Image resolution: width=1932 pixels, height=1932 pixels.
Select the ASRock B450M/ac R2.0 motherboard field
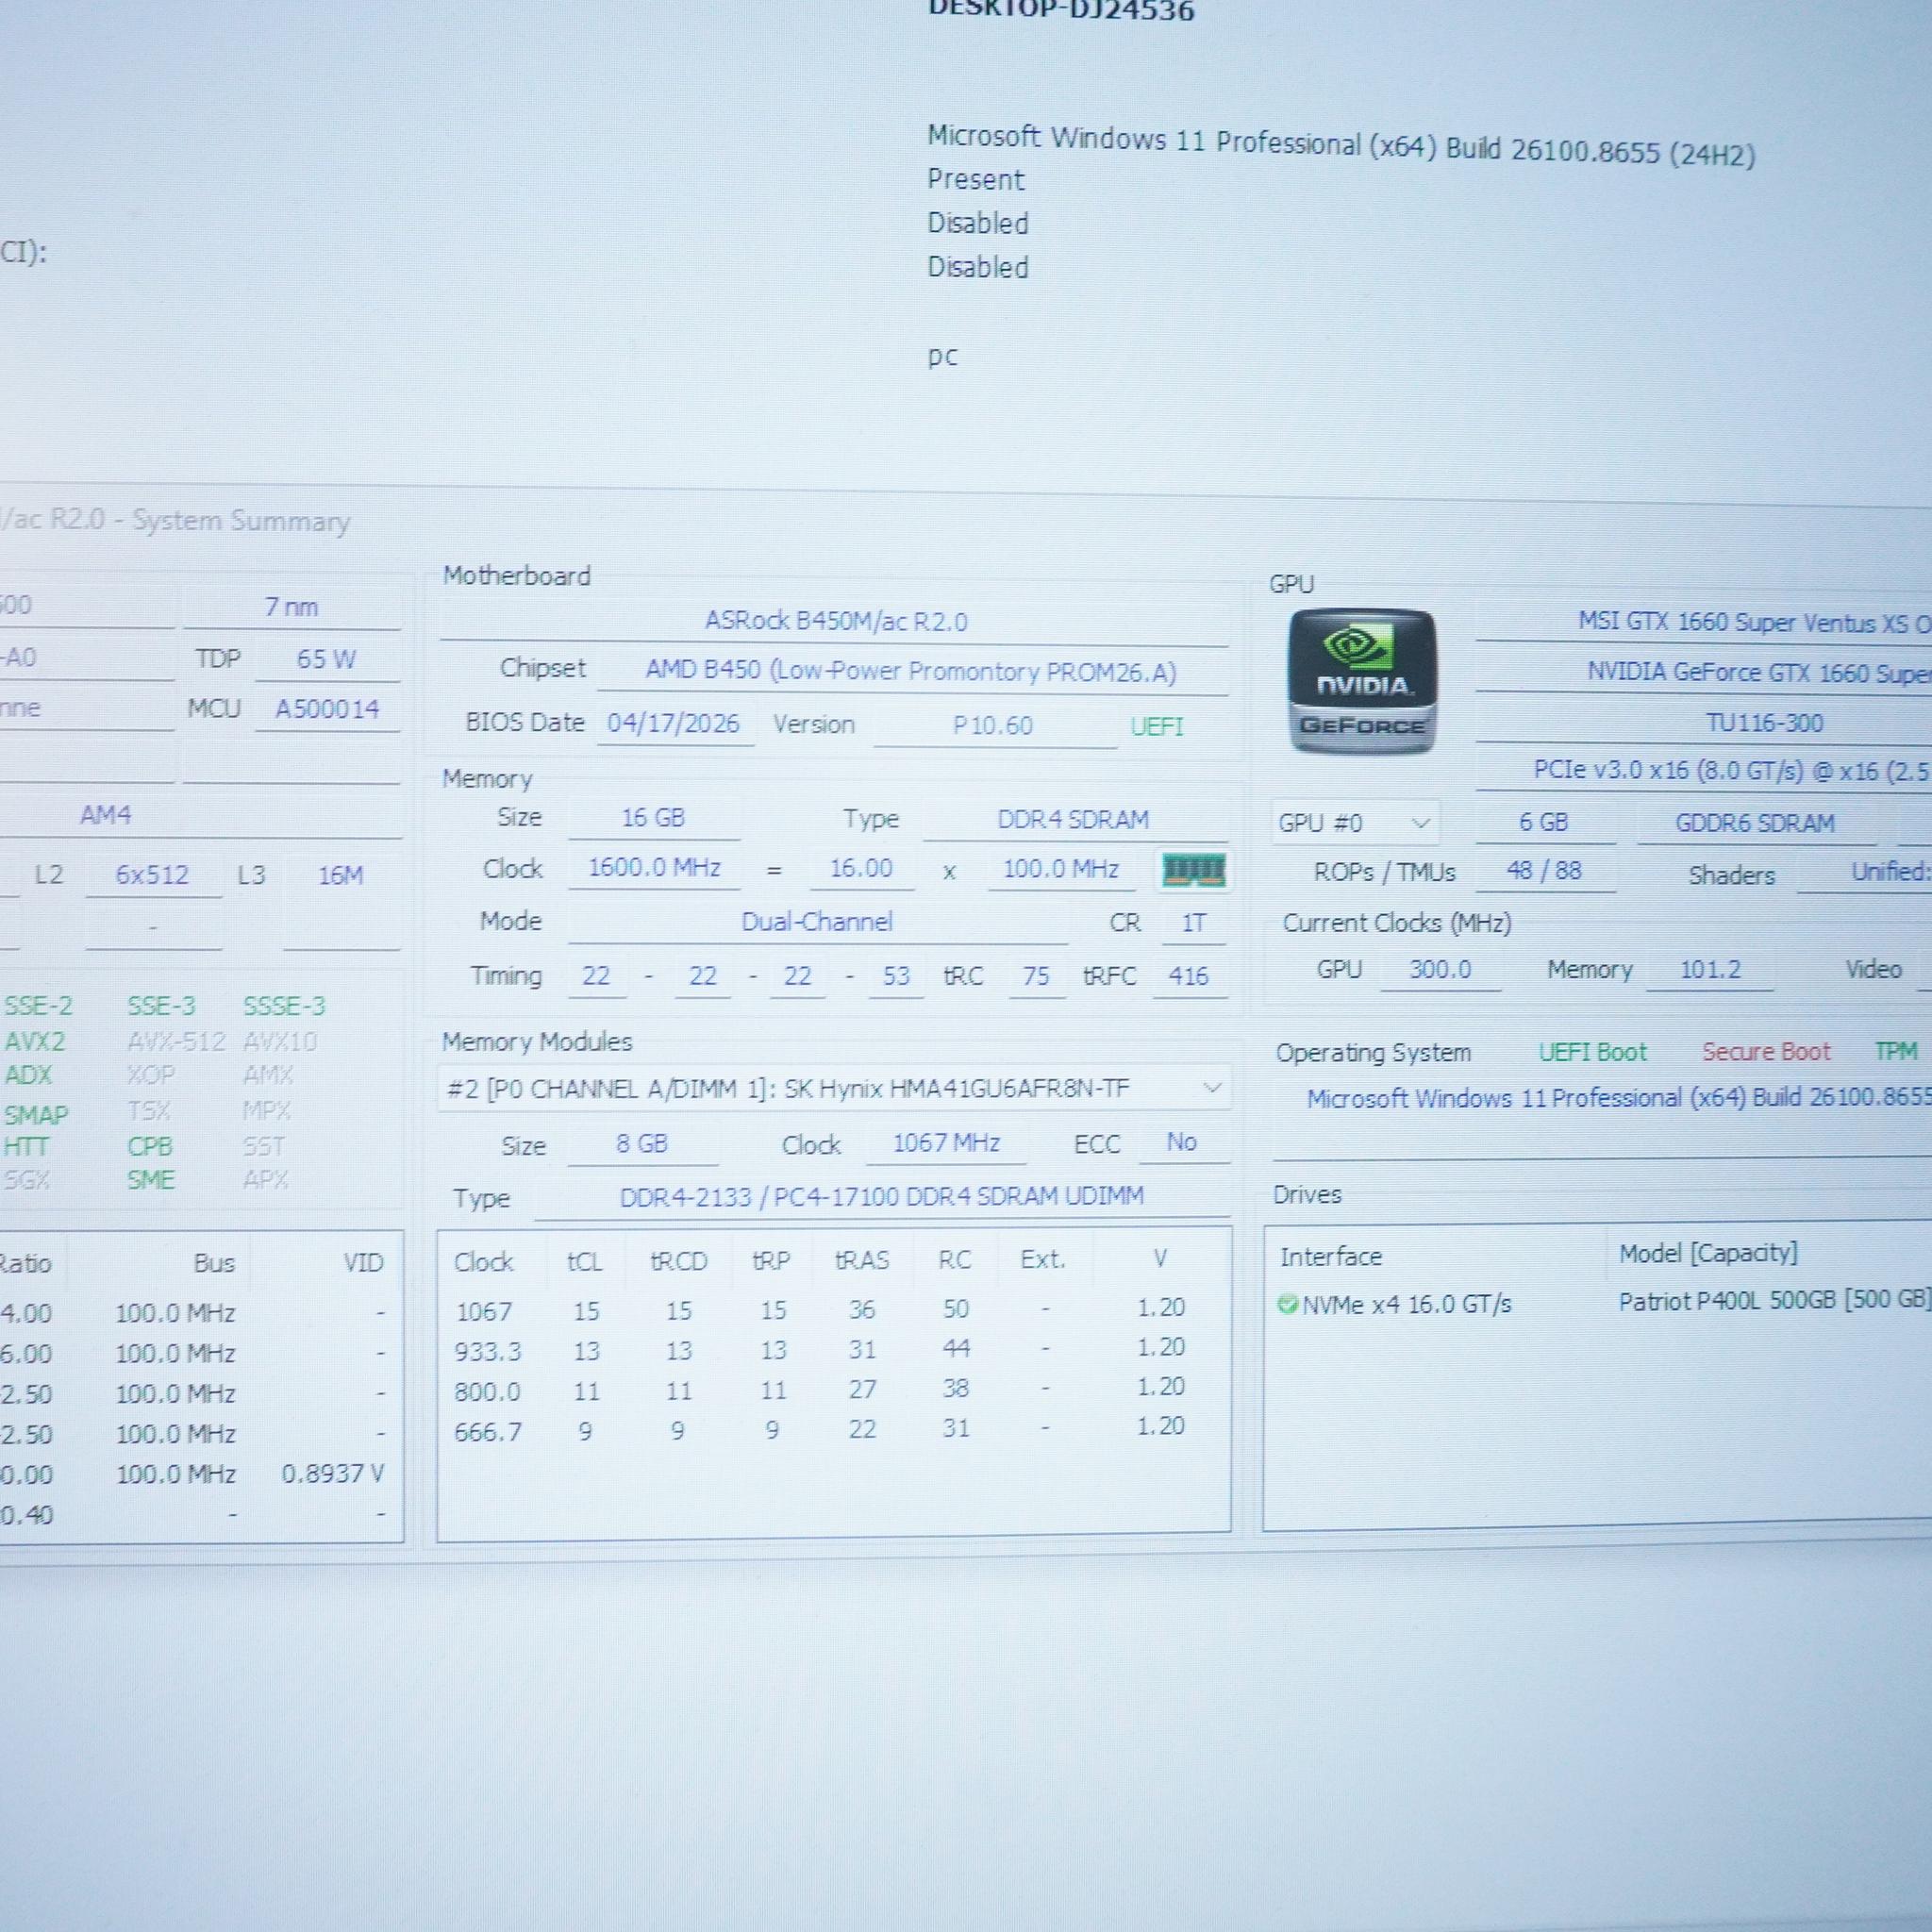click(835, 621)
